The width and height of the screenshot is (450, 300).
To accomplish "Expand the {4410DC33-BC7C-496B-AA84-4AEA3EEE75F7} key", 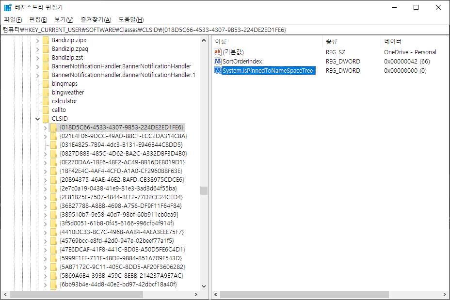I will [x=46, y=233].
